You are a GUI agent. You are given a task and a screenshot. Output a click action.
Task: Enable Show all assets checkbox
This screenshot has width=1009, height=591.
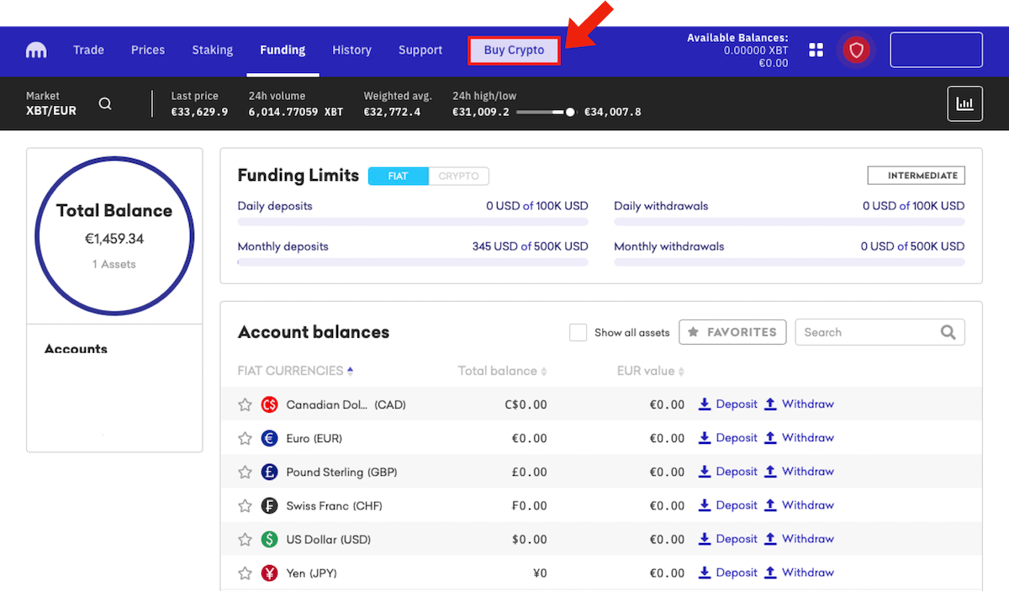click(578, 333)
